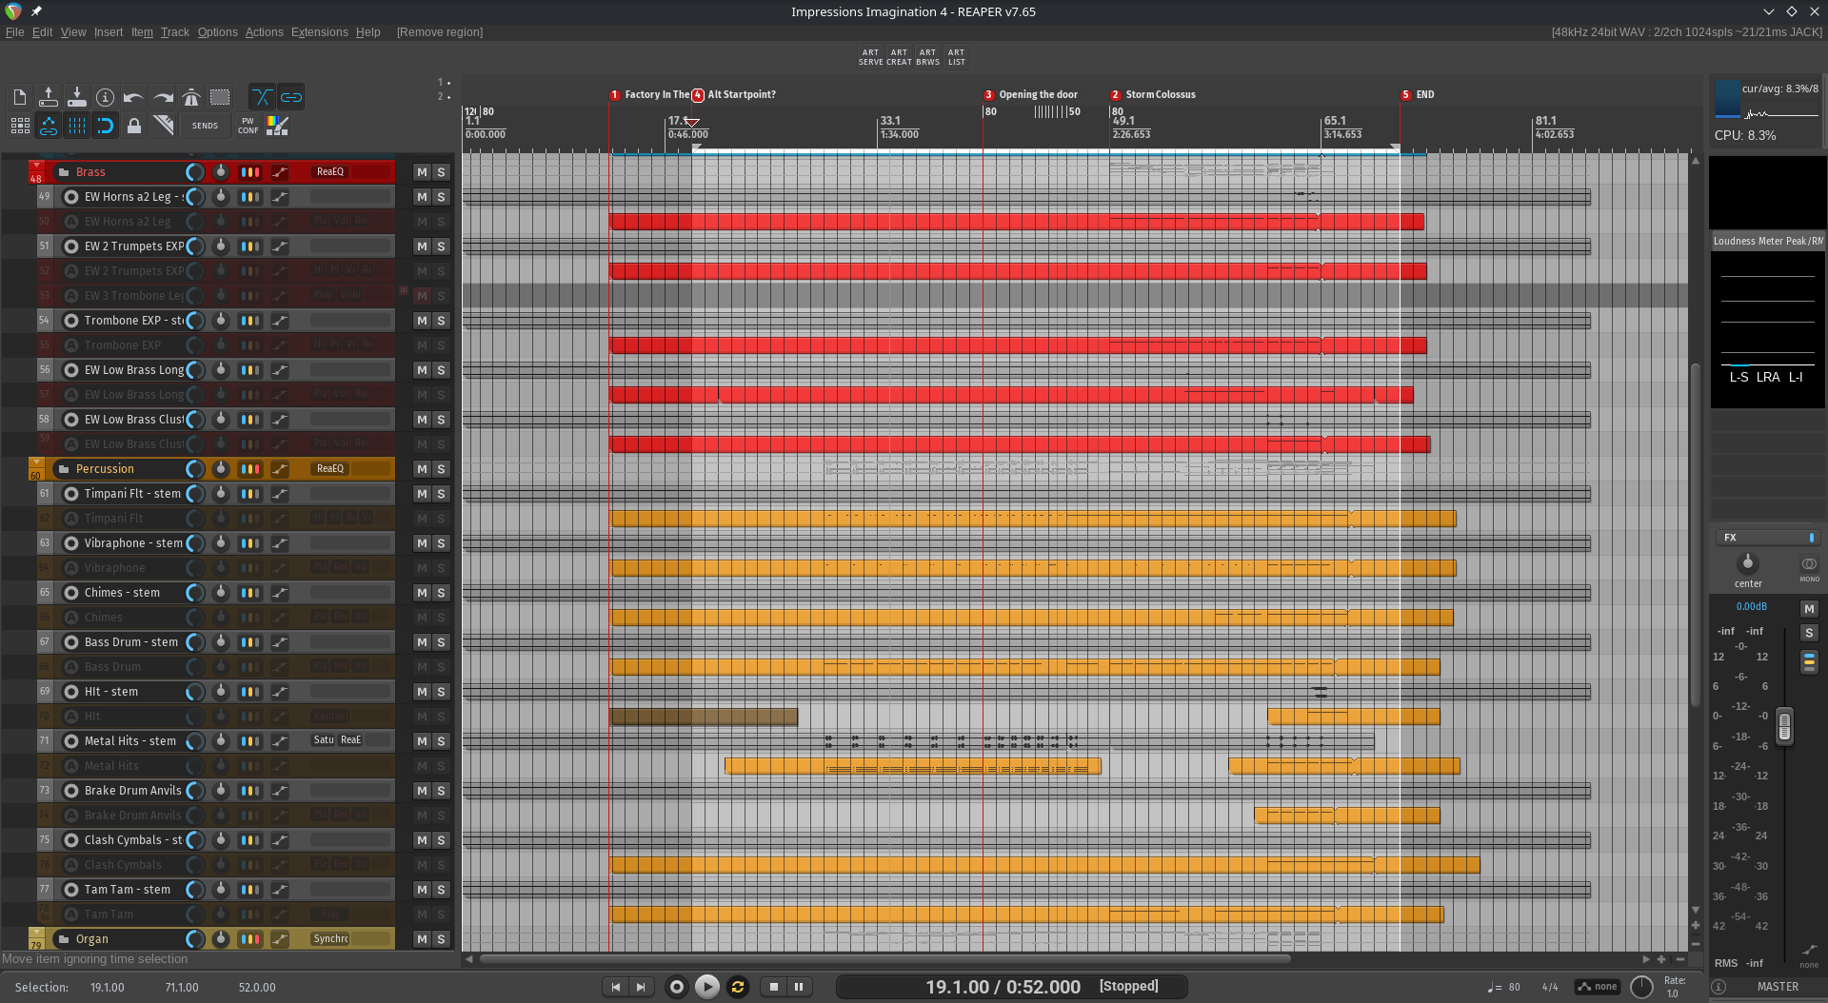Image resolution: width=1828 pixels, height=1003 pixels.
Task: Click the transport Record button
Action: click(x=677, y=987)
